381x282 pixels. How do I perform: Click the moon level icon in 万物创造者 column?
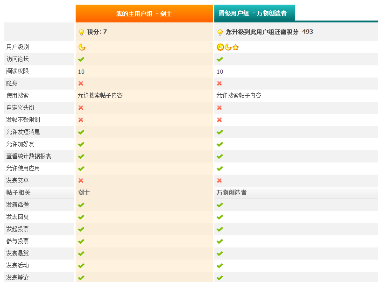click(228, 47)
